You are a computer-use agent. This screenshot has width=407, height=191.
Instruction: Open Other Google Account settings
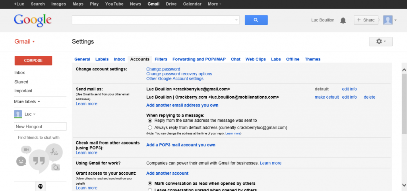point(175,78)
